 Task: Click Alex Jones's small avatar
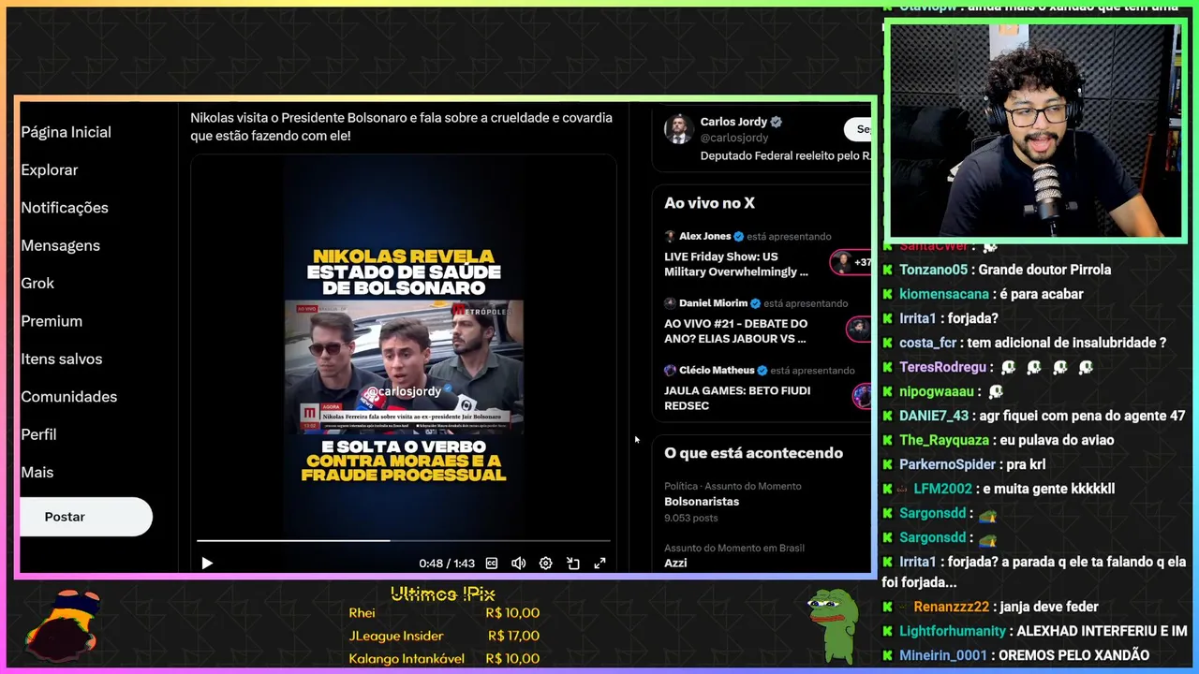coord(670,236)
